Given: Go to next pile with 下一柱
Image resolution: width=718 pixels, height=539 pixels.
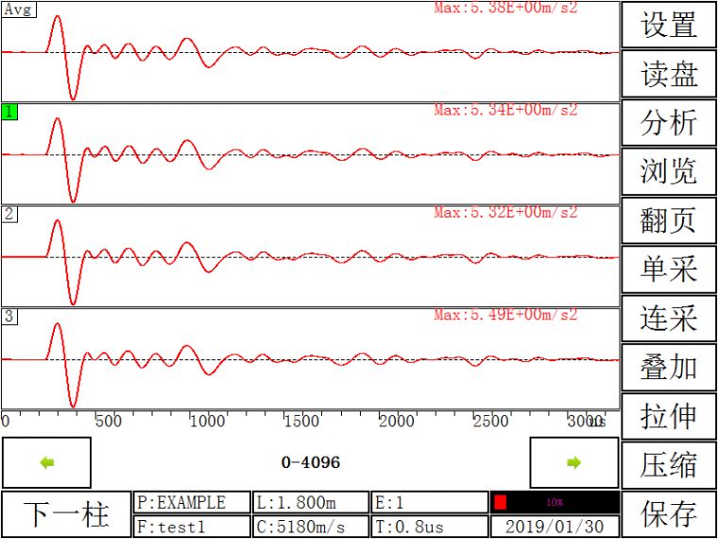Looking at the screenshot, I should tap(66, 514).
